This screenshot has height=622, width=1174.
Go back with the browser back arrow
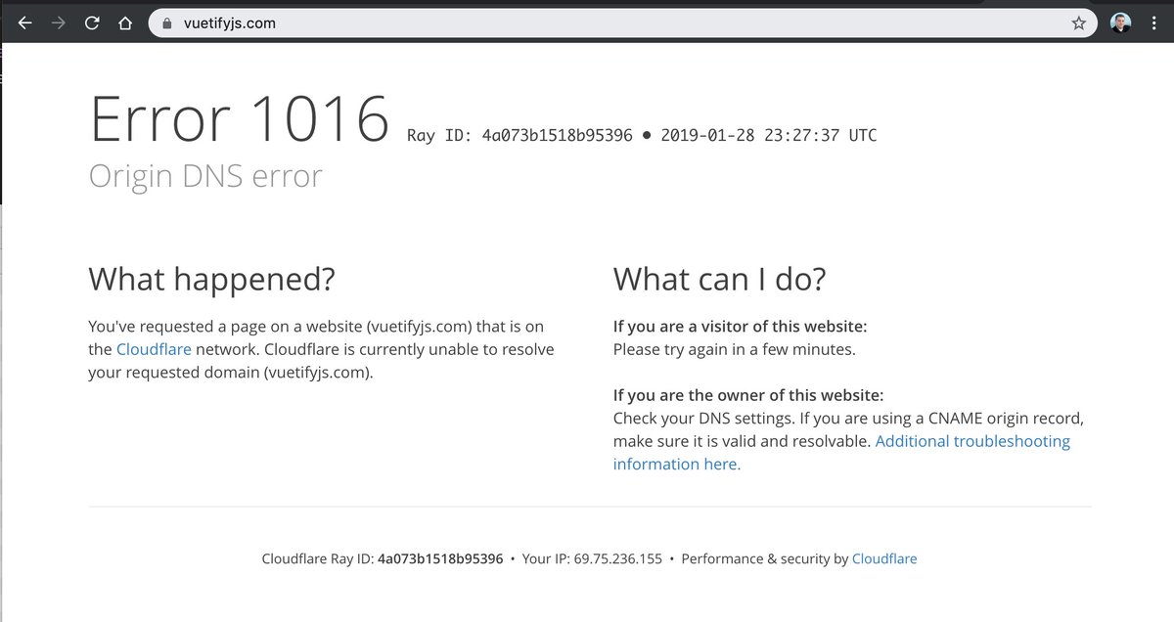coord(25,23)
